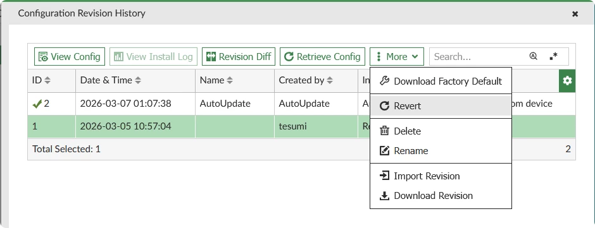Choose Download Revision from the menu
595x228 pixels.
[441, 196]
